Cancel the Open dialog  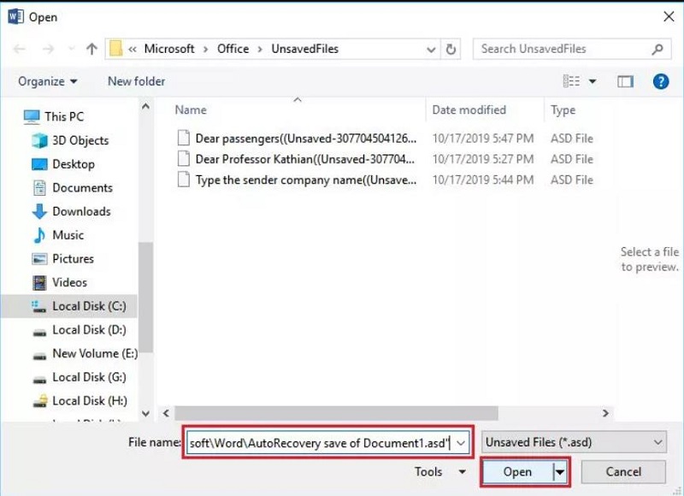pyautogui.click(x=622, y=471)
